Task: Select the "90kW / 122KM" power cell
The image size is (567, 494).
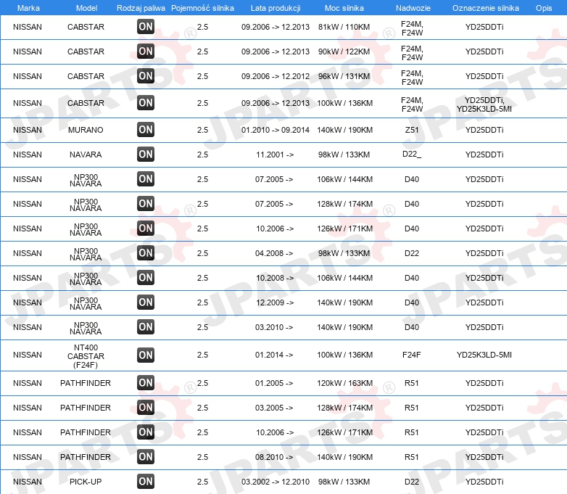Action: tap(344, 52)
